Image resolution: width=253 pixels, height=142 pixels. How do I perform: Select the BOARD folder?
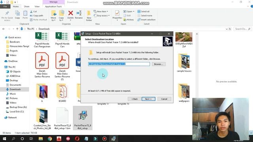62,93
